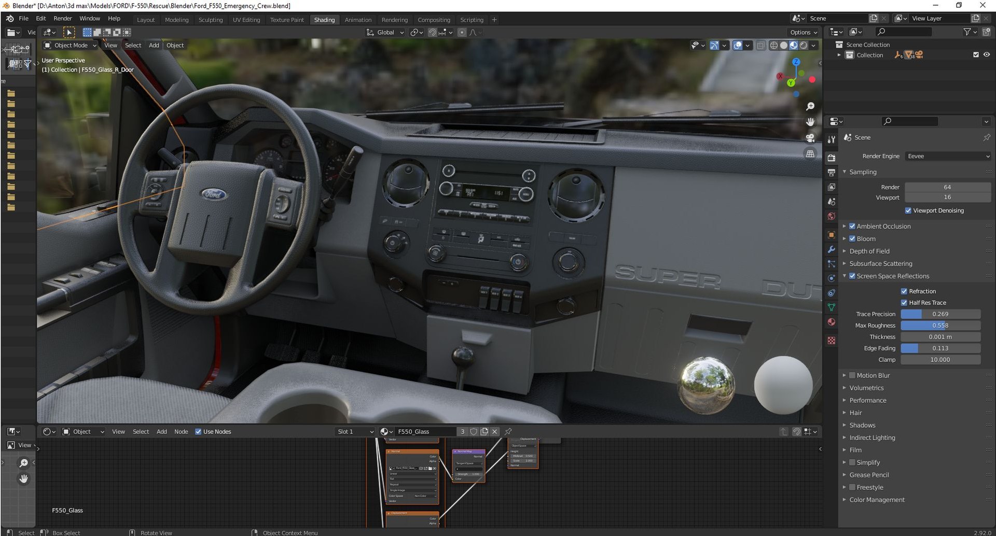Screen dimensions: 996x536
Task: Switch to the Compositing workspace tab
Action: coord(434,20)
